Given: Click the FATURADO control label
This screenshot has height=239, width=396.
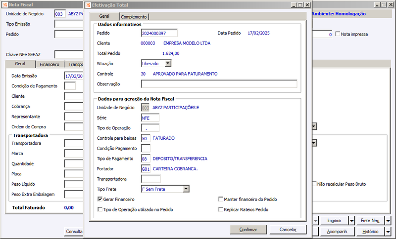Looking at the screenshot, I should 164,138.
